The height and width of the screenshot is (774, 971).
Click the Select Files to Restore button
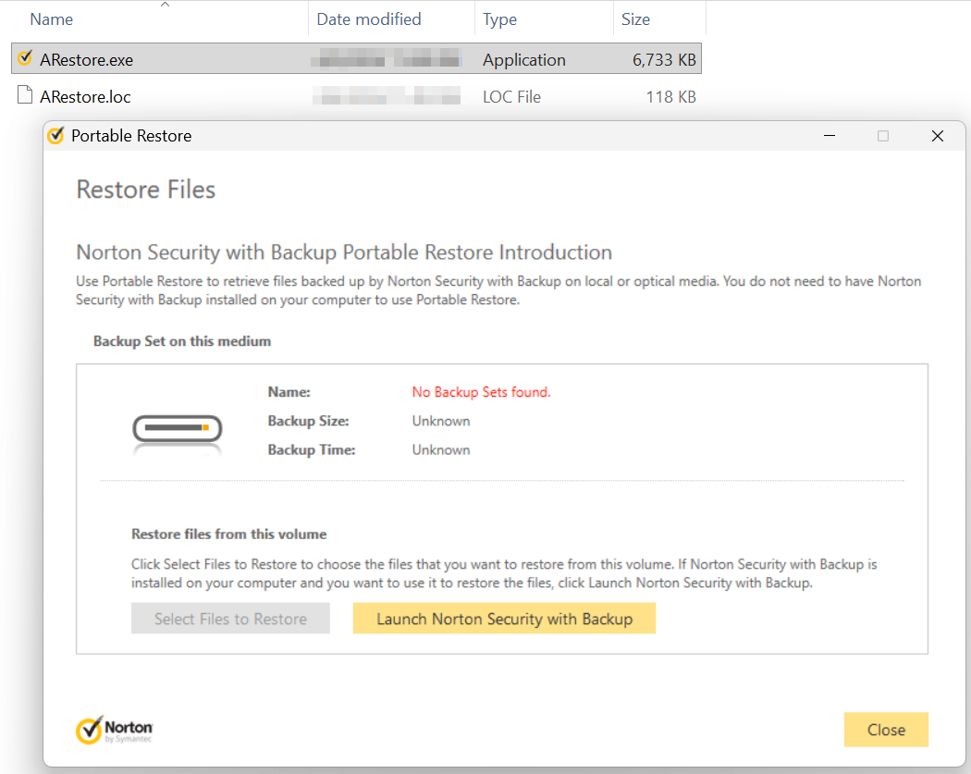(x=230, y=619)
